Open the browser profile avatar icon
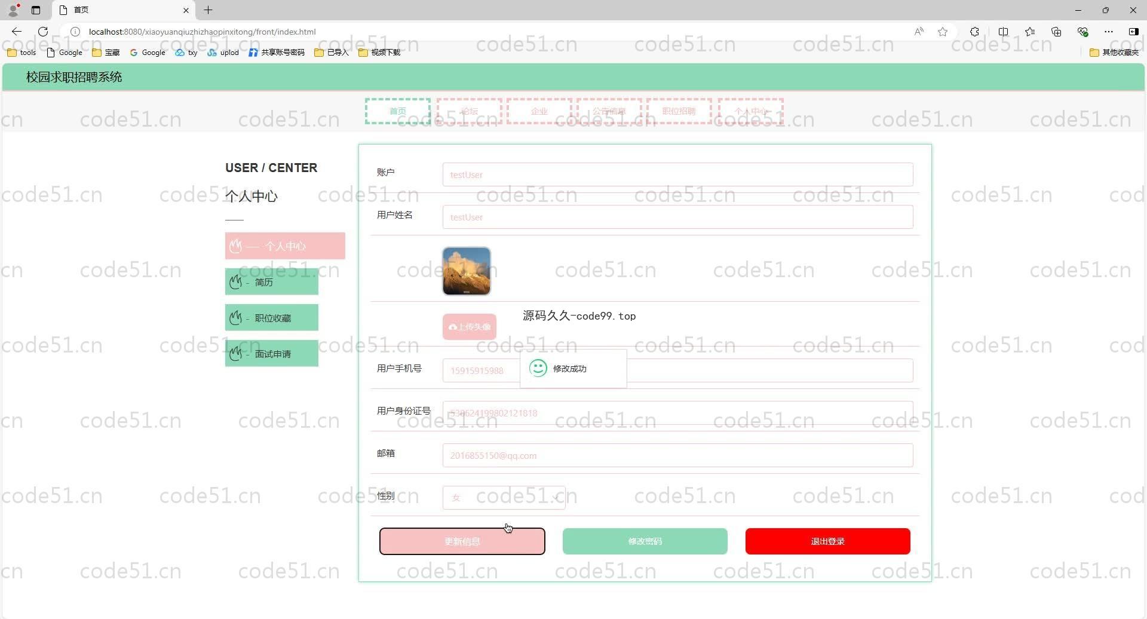1147x619 pixels. pos(14,10)
